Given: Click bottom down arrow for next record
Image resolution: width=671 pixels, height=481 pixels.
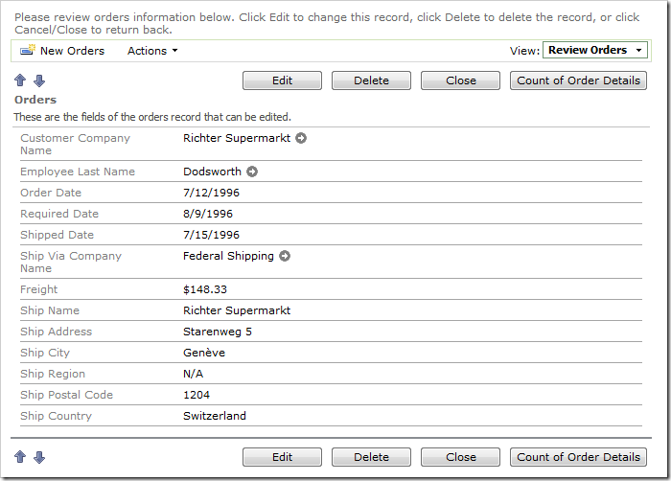Looking at the screenshot, I should coord(39,458).
